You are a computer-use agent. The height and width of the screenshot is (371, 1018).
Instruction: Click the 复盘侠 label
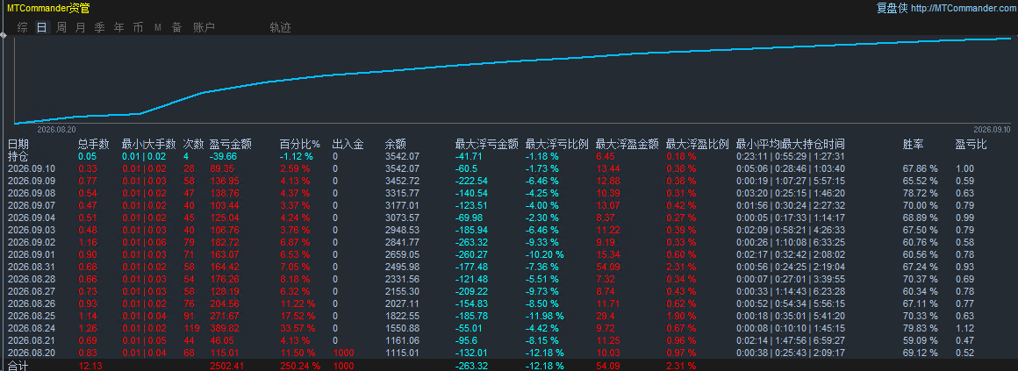coord(891,8)
